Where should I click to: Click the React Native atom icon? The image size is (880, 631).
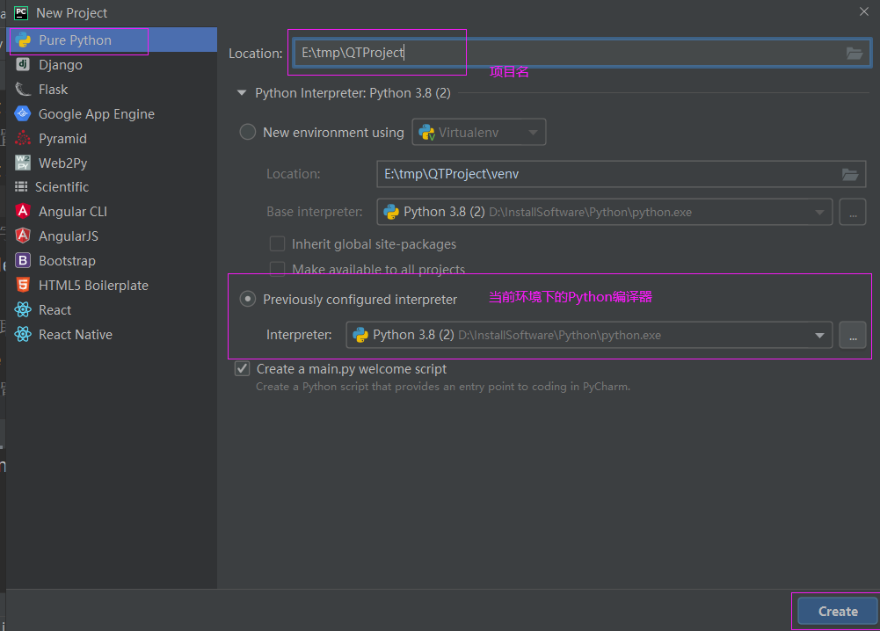point(23,334)
